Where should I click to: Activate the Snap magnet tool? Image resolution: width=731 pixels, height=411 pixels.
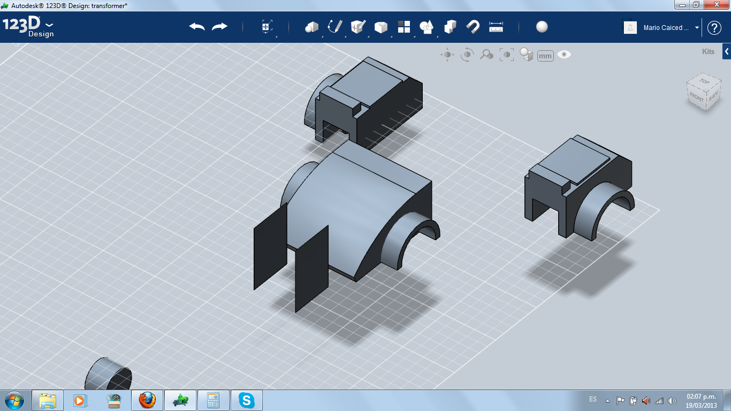[473, 27]
